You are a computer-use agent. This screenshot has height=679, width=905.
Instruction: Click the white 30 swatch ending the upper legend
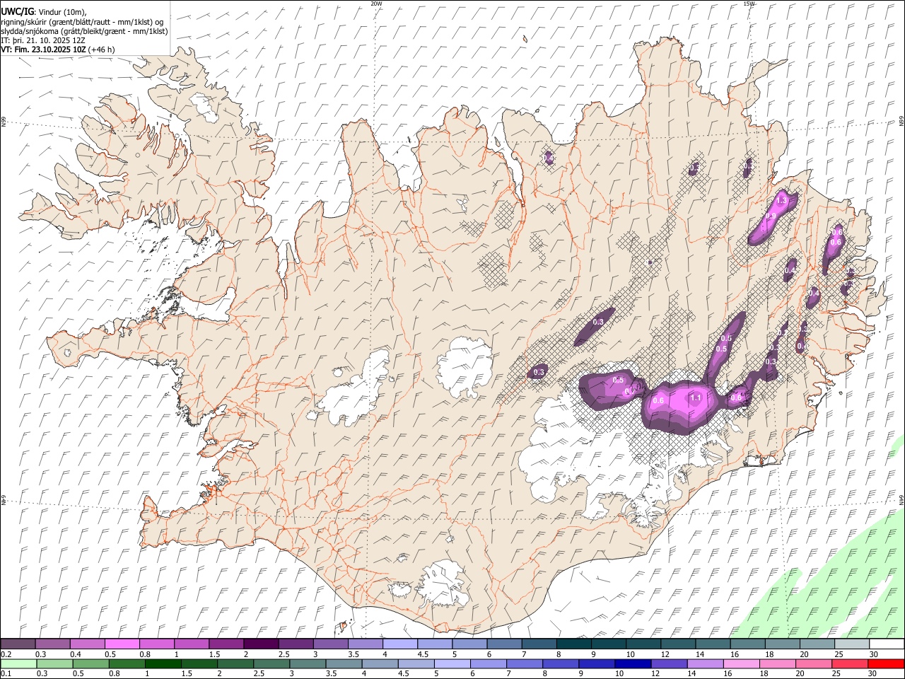tap(887, 644)
